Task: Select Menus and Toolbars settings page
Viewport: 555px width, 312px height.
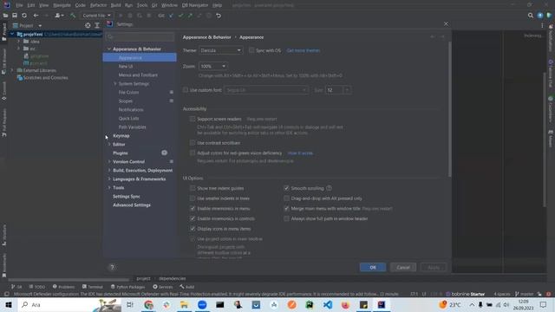Action: 138,75
